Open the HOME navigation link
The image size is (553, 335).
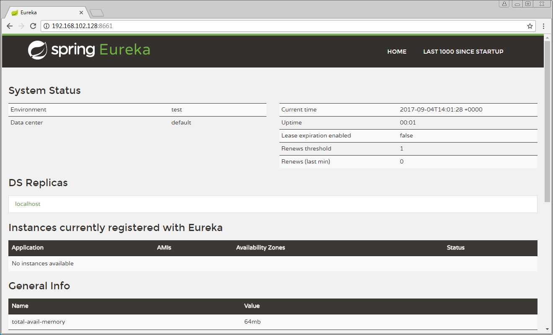397,52
